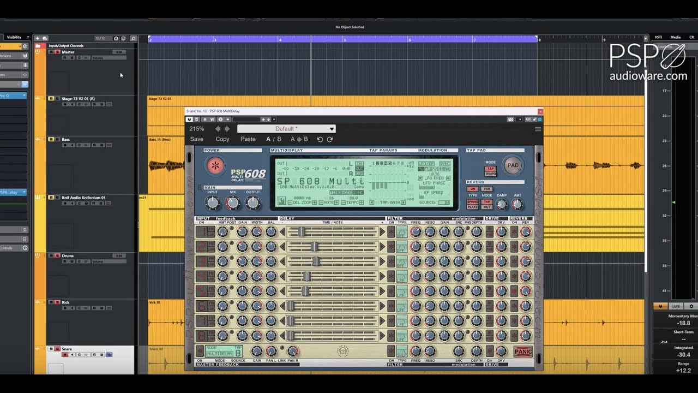
Task: Copy state A to B
Action: pyautogui.click(x=299, y=139)
